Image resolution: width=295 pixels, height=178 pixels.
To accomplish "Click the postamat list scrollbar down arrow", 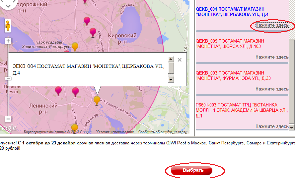I will [292, 127].
